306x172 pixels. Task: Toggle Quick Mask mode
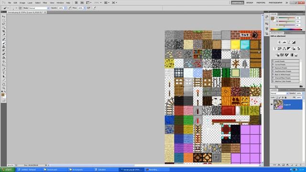coord(3,100)
